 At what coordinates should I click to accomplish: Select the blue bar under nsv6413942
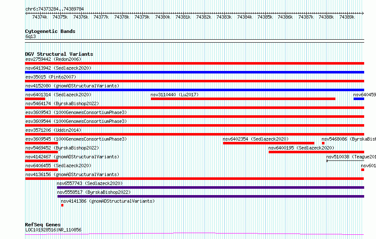click(x=194, y=72)
